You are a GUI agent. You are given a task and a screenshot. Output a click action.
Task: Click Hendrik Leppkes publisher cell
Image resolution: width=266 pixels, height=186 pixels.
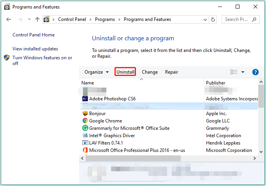[223, 143]
